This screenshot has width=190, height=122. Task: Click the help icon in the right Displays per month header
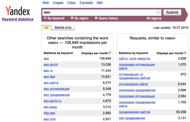(185, 53)
